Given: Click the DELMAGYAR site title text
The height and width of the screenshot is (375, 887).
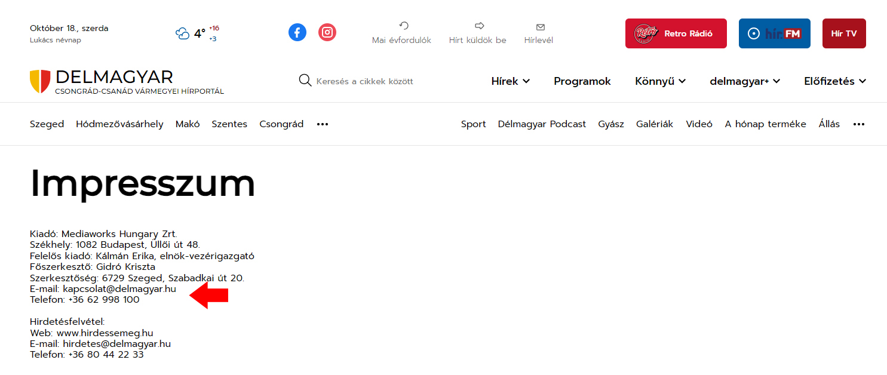Looking at the screenshot, I should (x=114, y=77).
